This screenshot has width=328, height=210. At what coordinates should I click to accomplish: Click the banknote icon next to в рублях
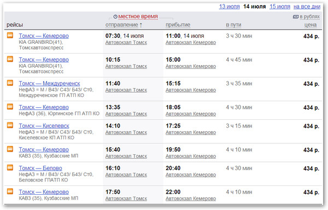(x=296, y=16)
